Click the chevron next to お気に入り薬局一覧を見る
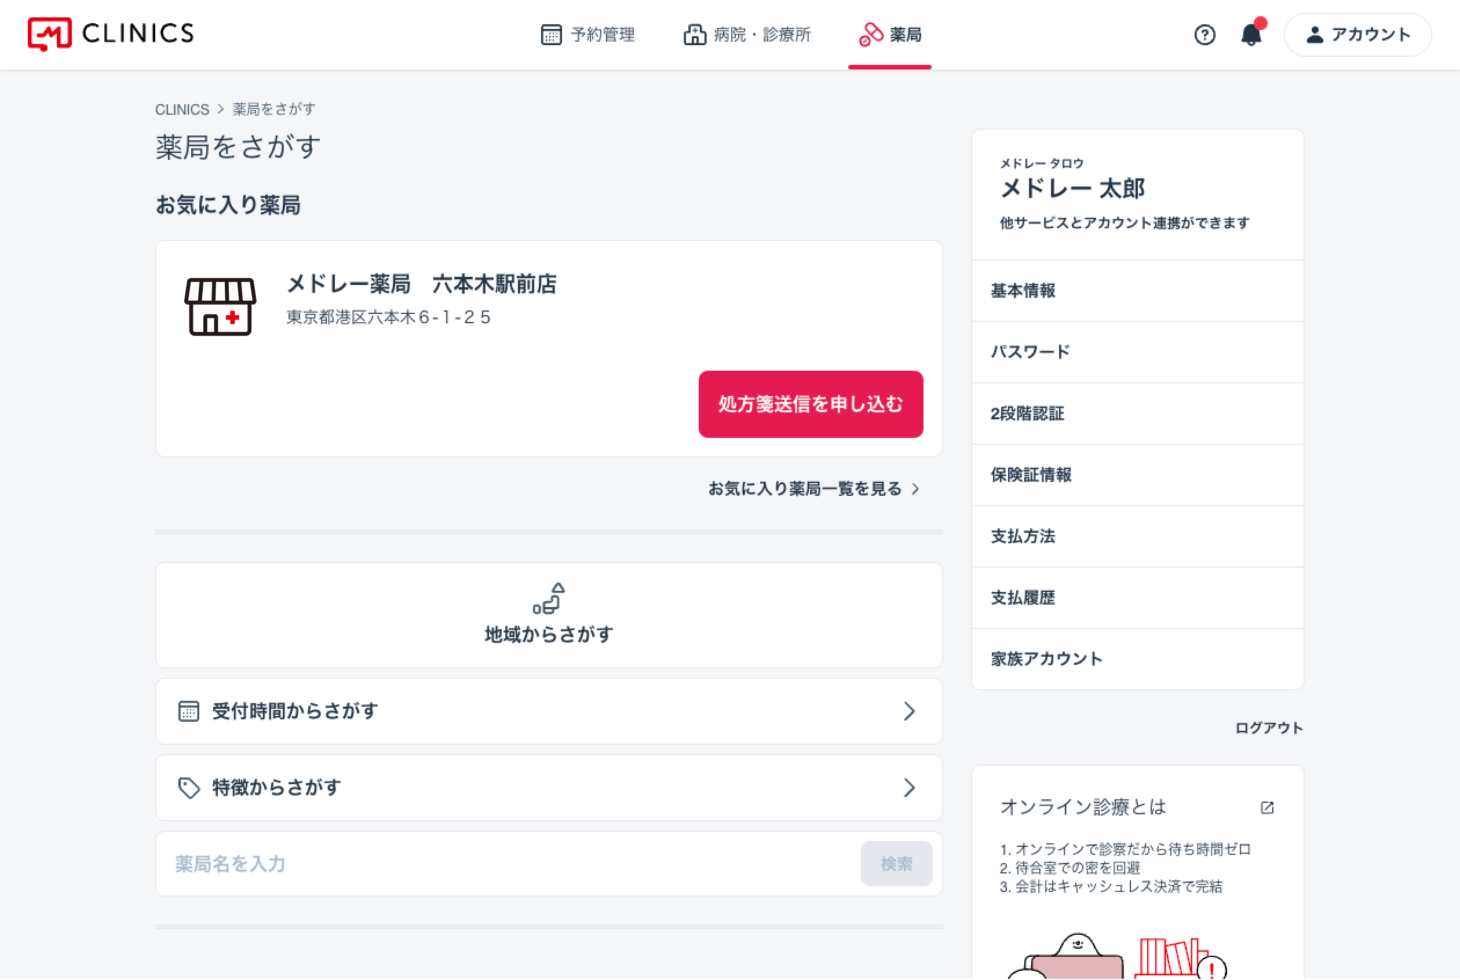Viewport: 1460px width, 980px height. (x=915, y=489)
